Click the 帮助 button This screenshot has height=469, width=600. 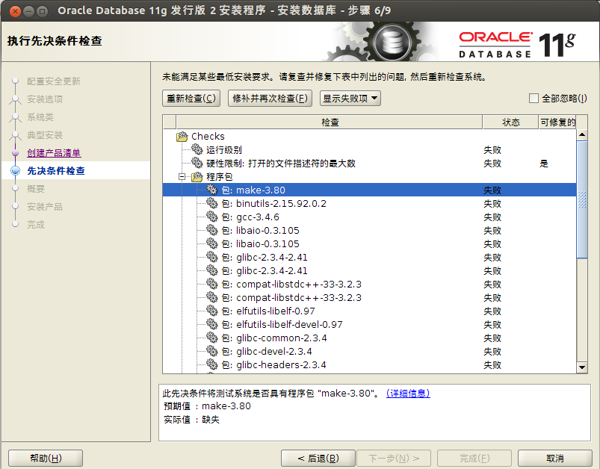pos(46,459)
